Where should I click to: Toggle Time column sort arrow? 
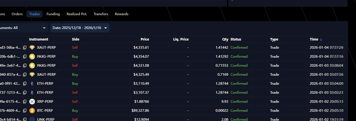[x=321, y=39]
